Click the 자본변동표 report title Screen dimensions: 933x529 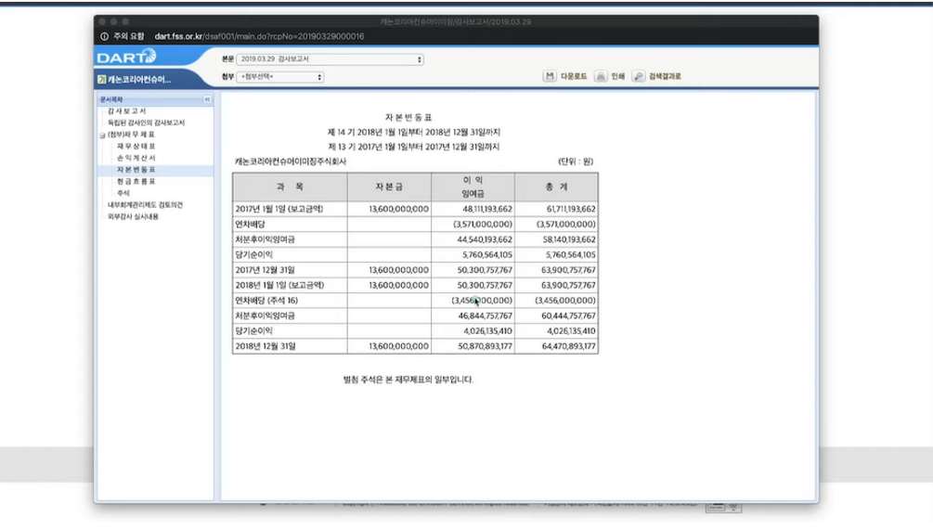click(408, 118)
